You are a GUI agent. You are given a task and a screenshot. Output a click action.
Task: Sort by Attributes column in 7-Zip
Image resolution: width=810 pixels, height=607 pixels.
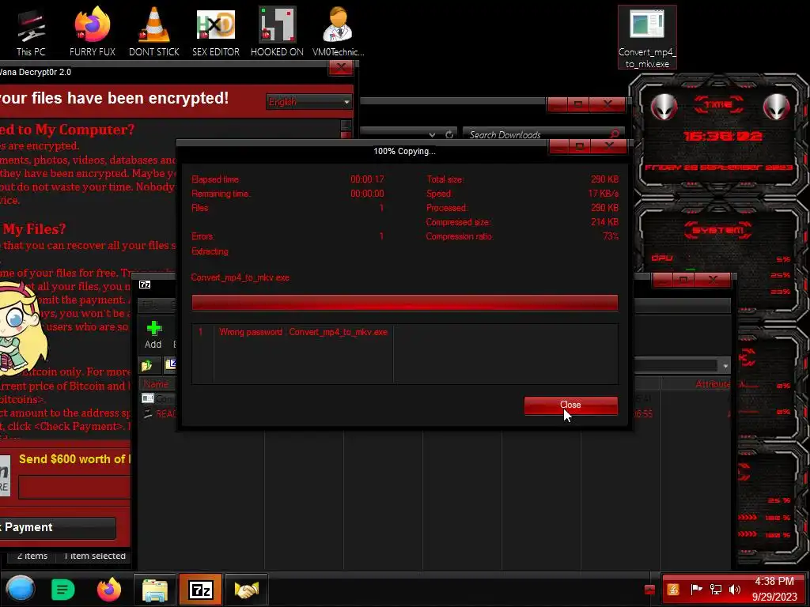pyautogui.click(x=713, y=384)
